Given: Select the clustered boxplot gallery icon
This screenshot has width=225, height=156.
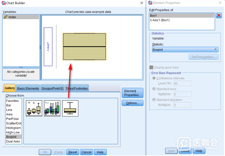Looking at the screenshot, I should pos(52,108).
